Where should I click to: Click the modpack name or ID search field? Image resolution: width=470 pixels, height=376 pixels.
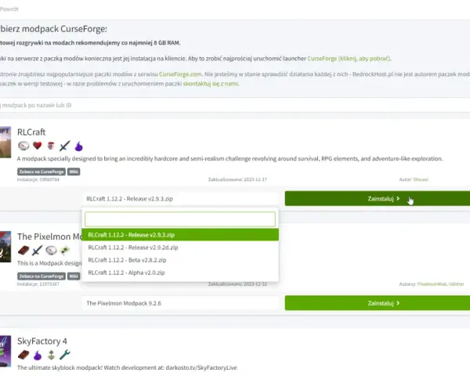(x=235, y=105)
